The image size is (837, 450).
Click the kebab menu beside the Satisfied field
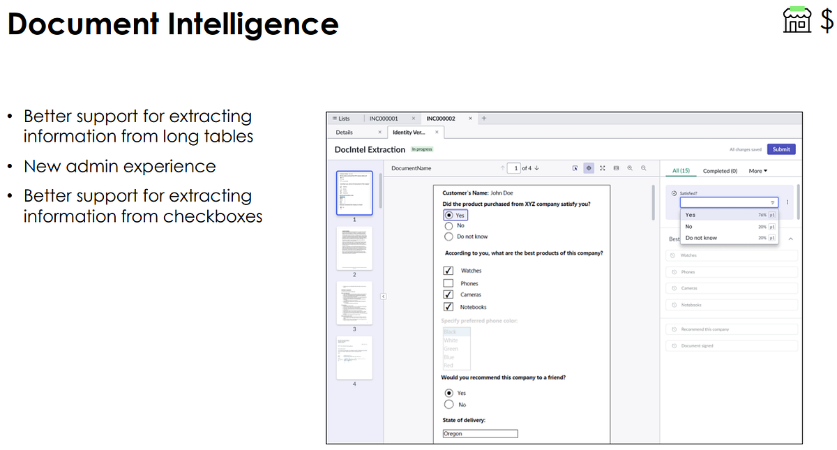tap(787, 201)
